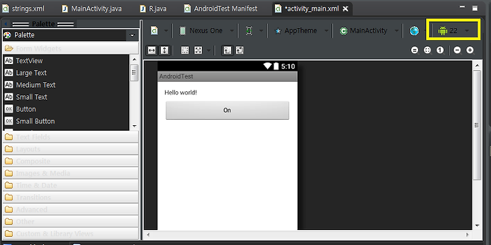Select the Small Text widget

click(x=66, y=97)
